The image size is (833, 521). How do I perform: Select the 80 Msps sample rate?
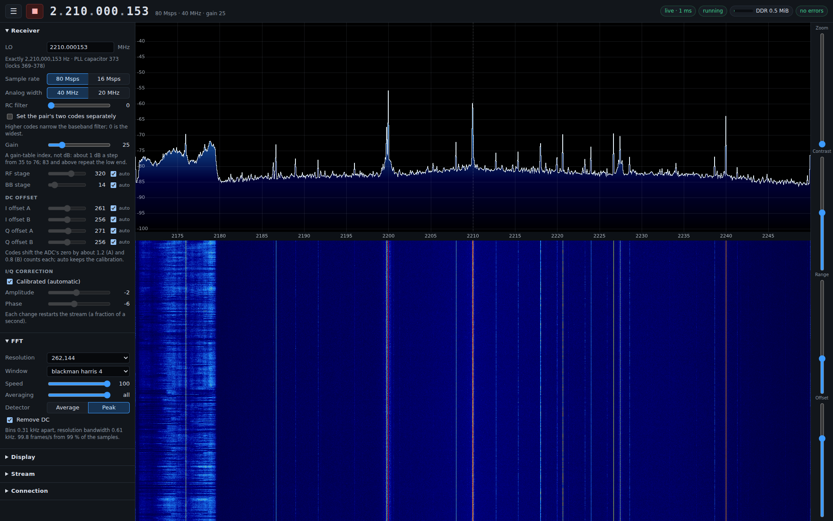[68, 79]
